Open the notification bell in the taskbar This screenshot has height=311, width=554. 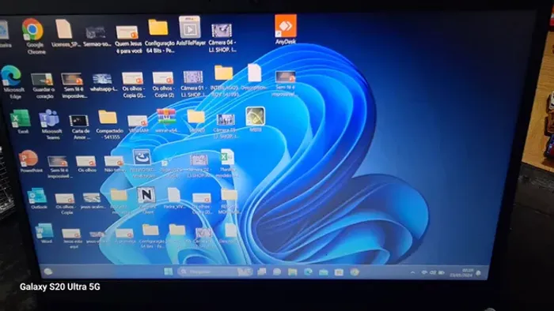tap(479, 273)
